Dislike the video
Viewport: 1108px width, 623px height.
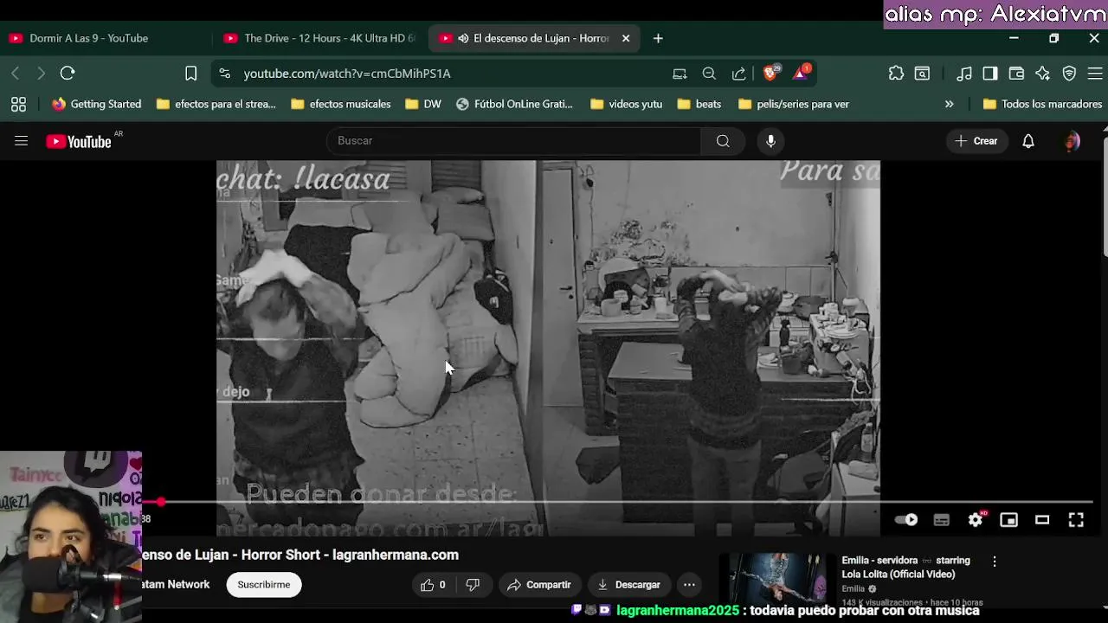tap(473, 585)
